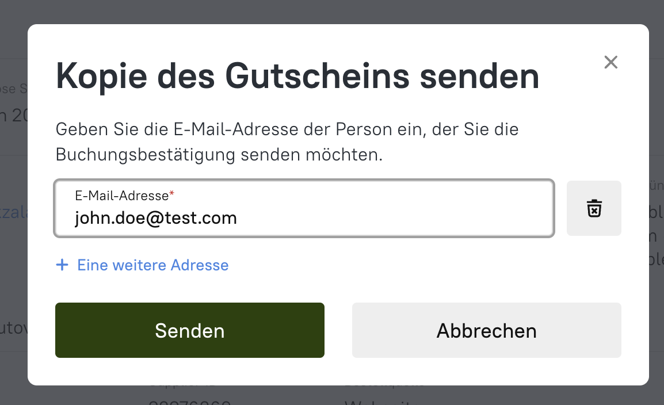Click the "Eine weitere Adresse" link text
The width and height of the screenshot is (664, 405).
(x=153, y=265)
